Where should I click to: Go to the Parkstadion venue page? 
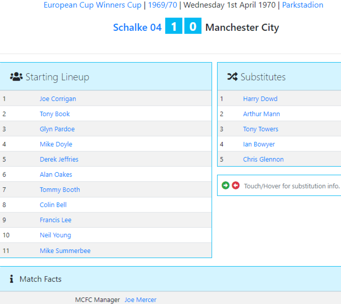(x=303, y=5)
